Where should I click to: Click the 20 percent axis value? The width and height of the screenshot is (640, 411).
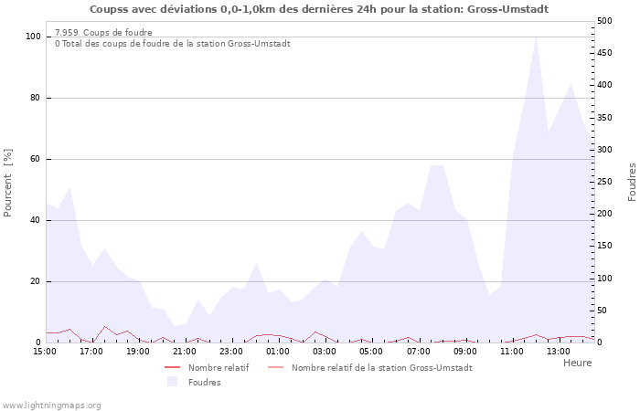pos(36,281)
